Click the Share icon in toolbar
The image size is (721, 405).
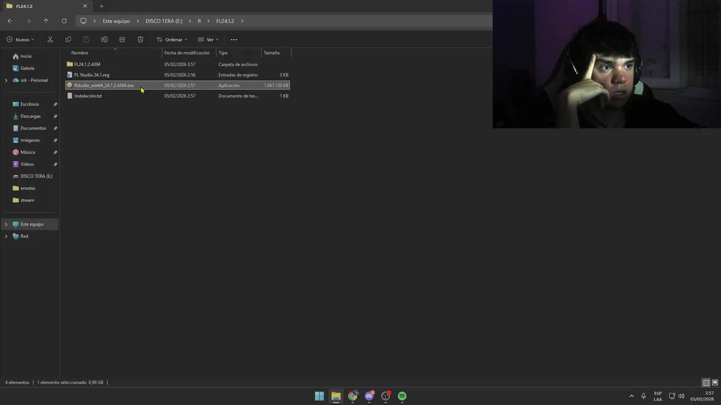[x=122, y=39]
